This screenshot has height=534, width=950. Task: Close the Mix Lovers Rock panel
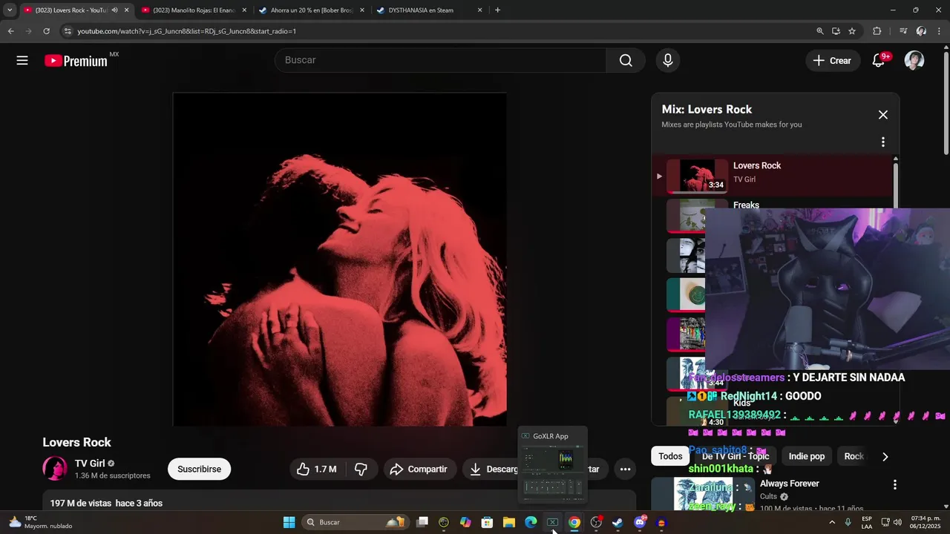(x=882, y=115)
